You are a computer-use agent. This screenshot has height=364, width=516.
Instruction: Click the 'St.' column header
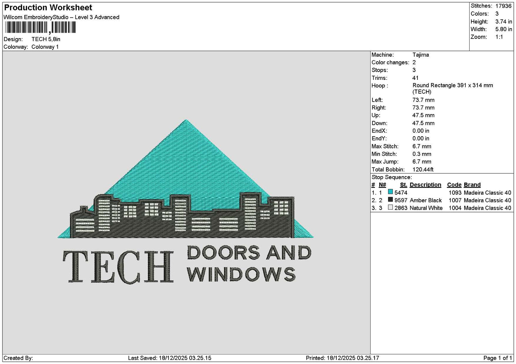[404, 185]
